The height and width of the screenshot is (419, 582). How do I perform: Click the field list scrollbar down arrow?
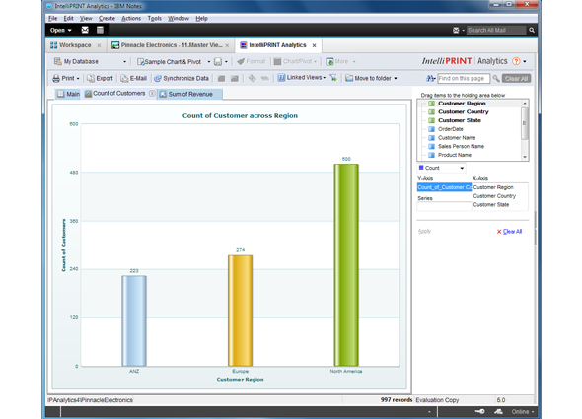tap(525, 157)
